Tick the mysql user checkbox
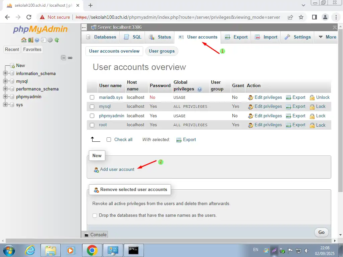 pyautogui.click(x=92, y=107)
